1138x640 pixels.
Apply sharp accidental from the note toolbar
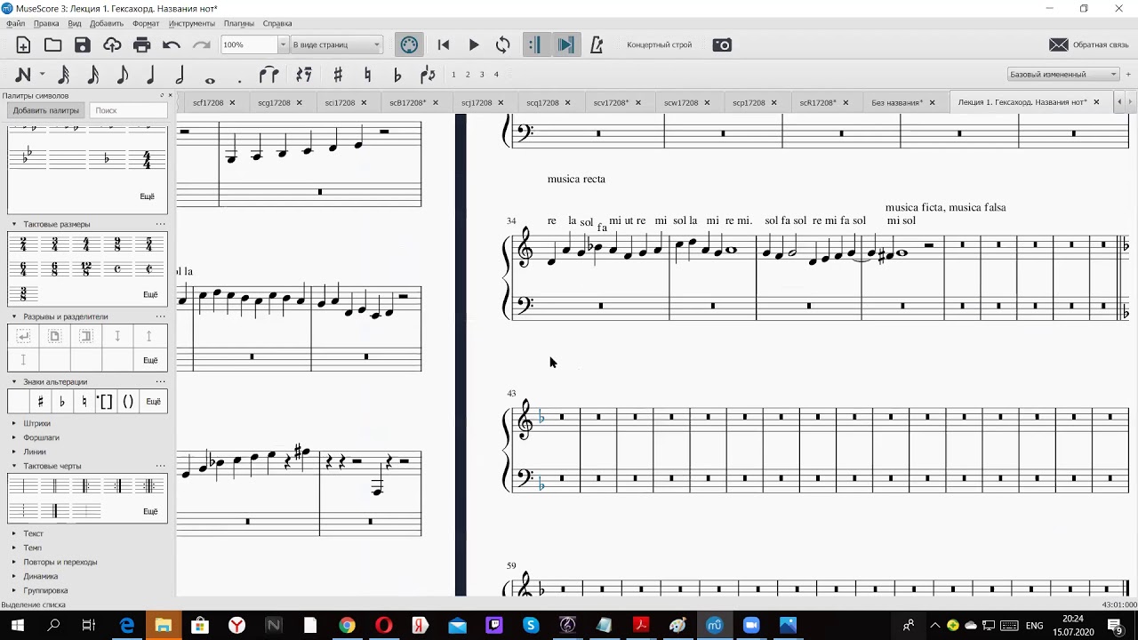pyautogui.click(x=338, y=75)
